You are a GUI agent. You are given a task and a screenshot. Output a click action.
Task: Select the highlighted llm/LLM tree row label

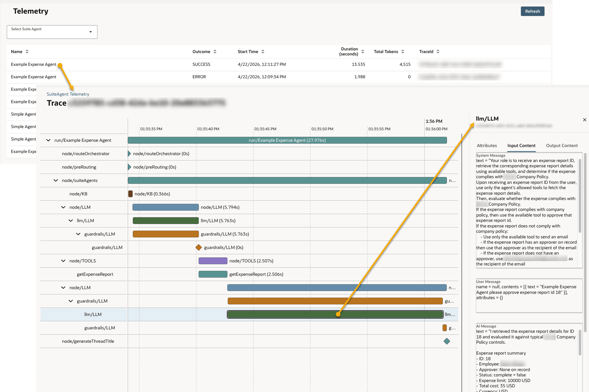[93, 314]
